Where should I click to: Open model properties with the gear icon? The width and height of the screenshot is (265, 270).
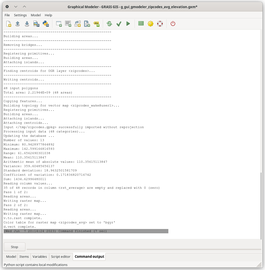pos(151,24)
